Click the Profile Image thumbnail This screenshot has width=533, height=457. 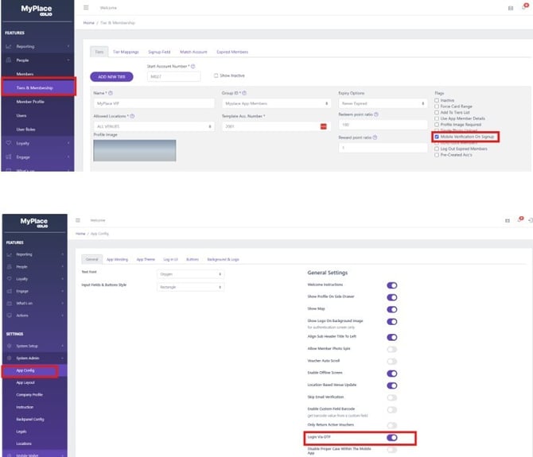124,150
